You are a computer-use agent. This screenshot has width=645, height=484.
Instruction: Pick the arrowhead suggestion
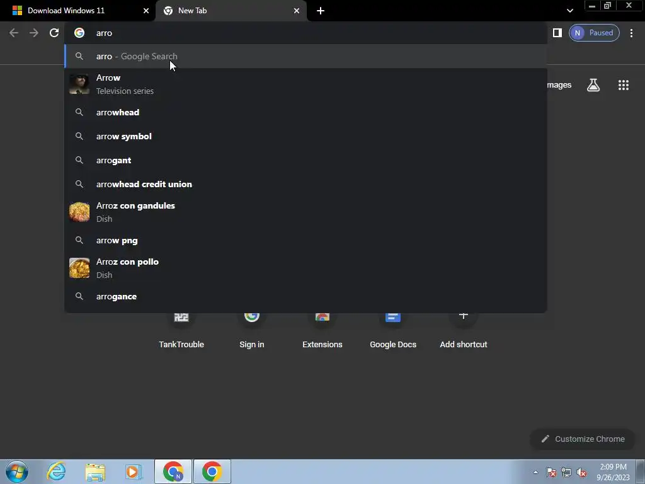pyautogui.click(x=305, y=112)
